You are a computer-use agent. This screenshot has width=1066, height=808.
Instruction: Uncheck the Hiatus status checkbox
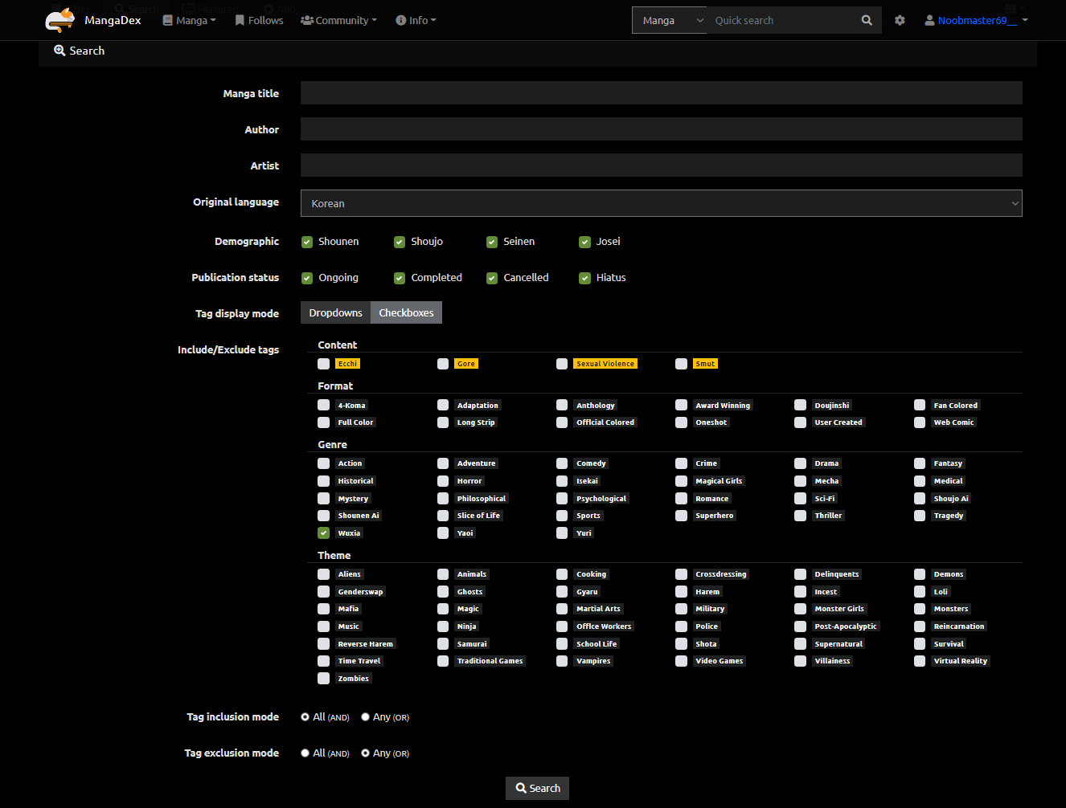(x=585, y=278)
